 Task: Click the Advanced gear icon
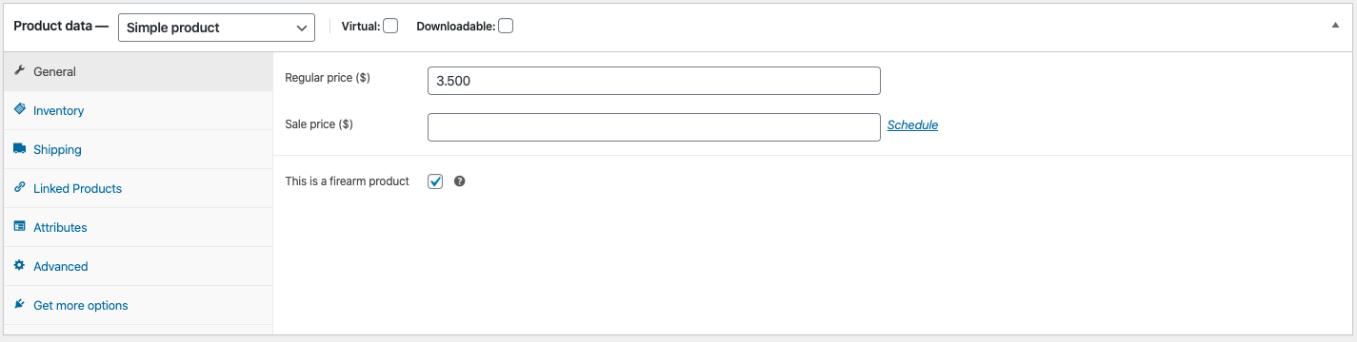pyautogui.click(x=19, y=266)
